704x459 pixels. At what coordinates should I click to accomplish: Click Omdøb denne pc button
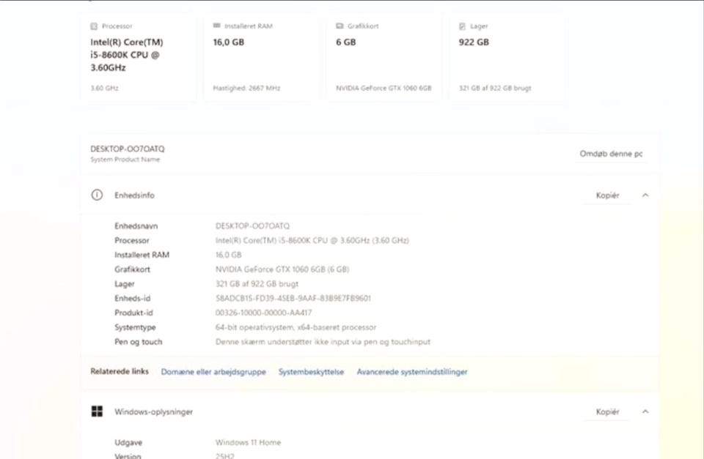(611, 154)
